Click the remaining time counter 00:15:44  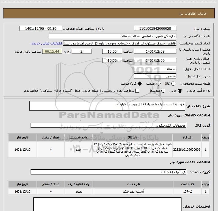click(x=52, y=51)
